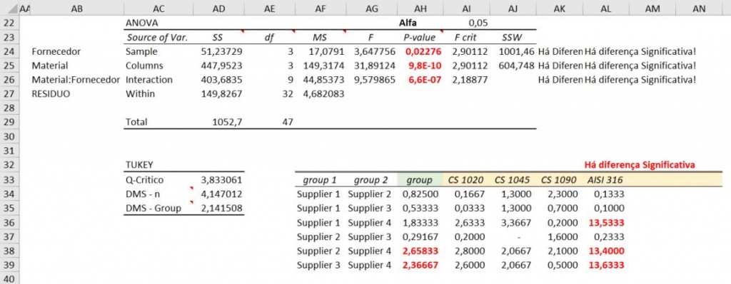Click the ANOVA title cell
731x284 pixels.
coord(142,23)
